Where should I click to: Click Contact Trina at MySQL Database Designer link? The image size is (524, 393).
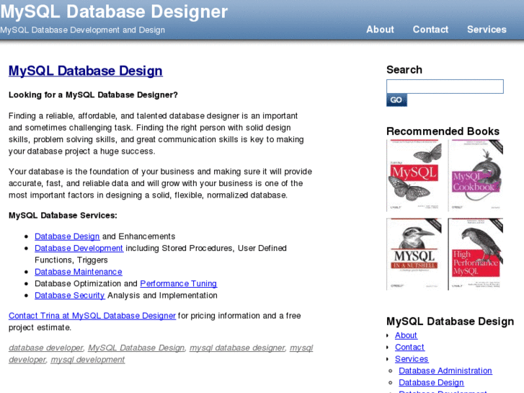coord(92,316)
